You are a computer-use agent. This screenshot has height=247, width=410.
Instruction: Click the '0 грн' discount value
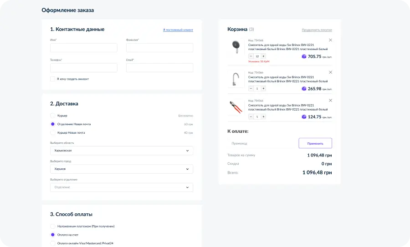coord(327,164)
